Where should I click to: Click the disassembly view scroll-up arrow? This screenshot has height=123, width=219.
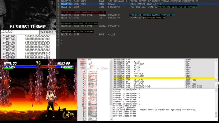click(216, 60)
